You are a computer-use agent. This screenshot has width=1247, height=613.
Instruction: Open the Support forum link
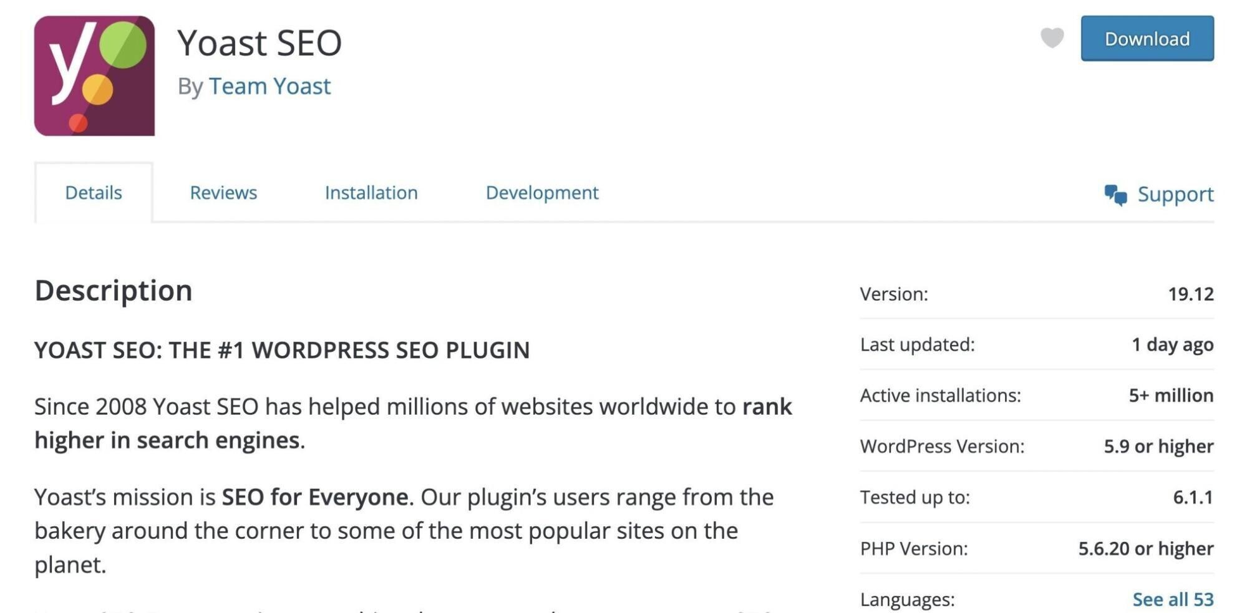(x=1175, y=194)
